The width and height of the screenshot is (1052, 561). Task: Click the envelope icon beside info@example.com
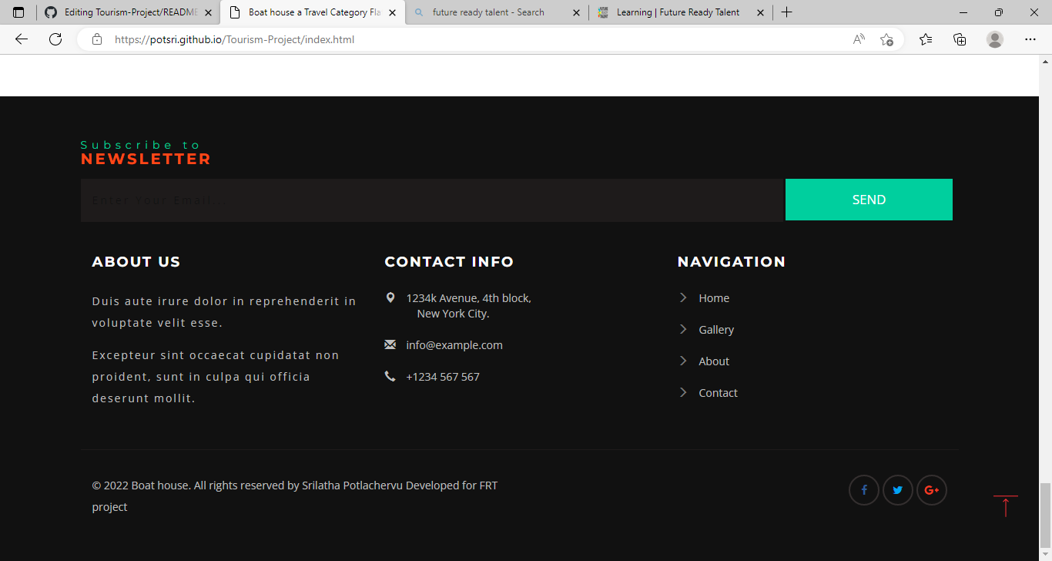point(390,344)
